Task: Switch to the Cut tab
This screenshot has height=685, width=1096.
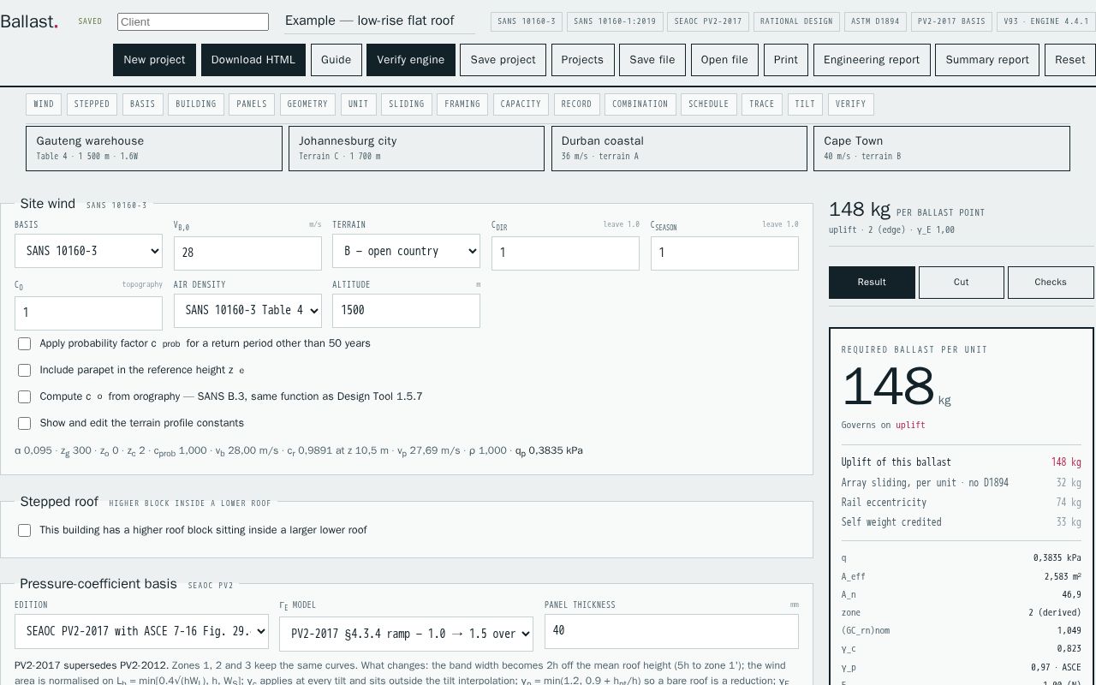Action: click(962, 282)
